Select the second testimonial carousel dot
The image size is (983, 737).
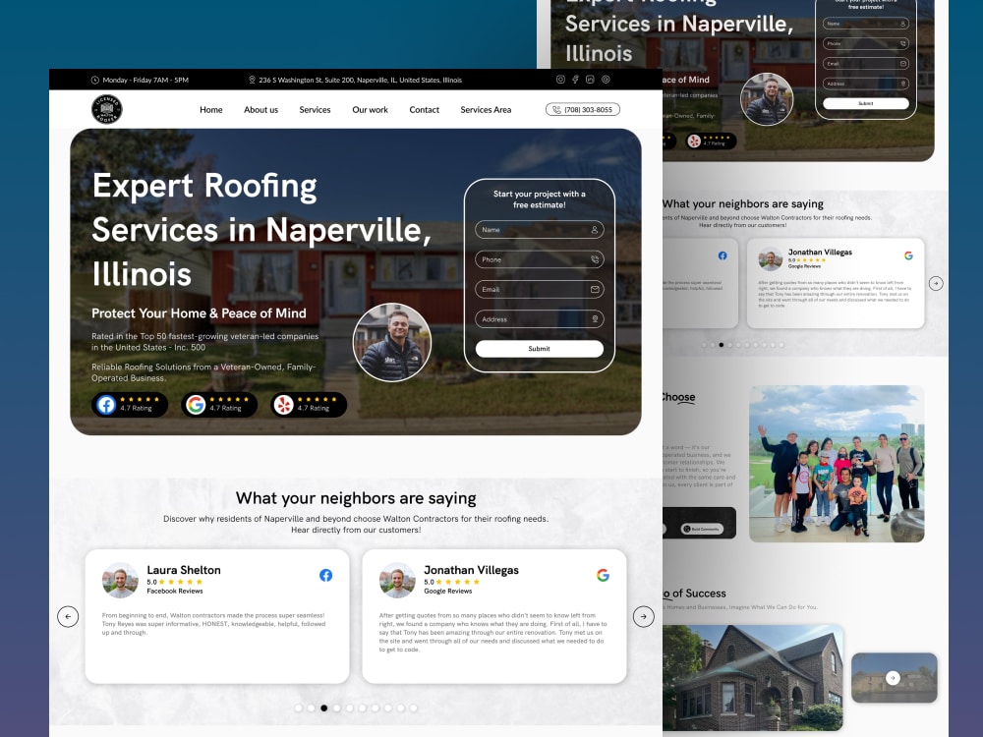click(311, 709)
